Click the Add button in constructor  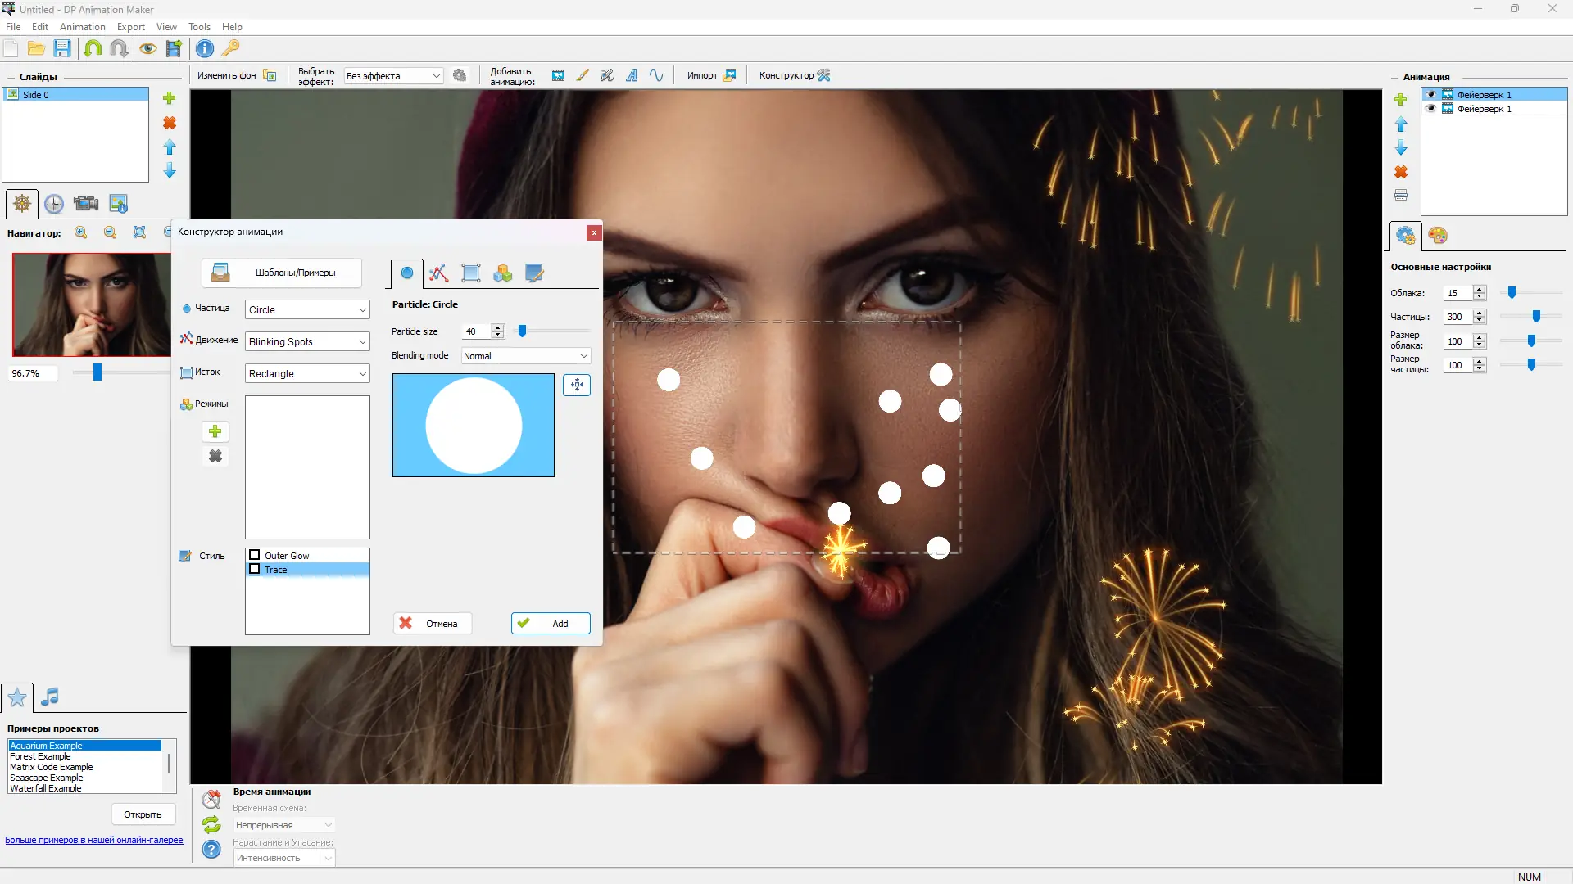pyautogui.click(x=551, y=624)
